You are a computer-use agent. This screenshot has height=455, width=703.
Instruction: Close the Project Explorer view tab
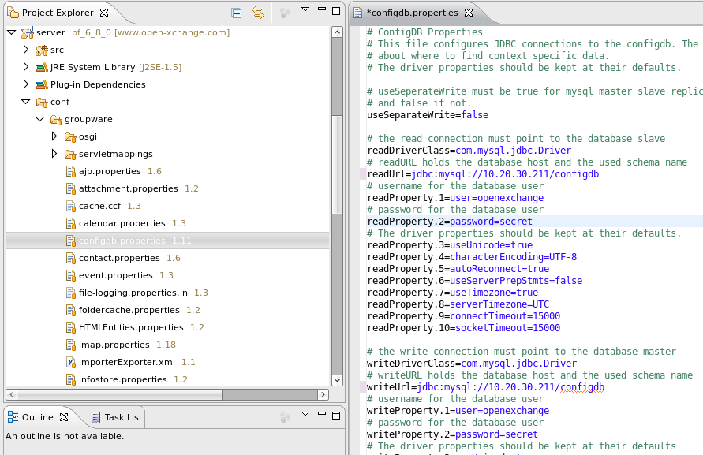click(105, 13)
